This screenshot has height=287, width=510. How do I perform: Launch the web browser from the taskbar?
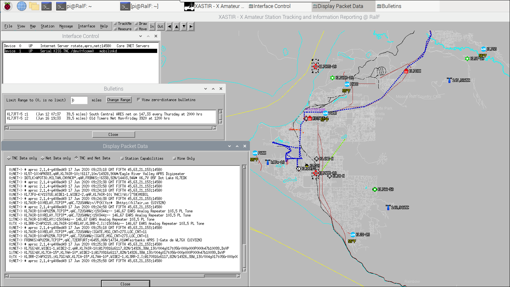[x=22, y=6]
